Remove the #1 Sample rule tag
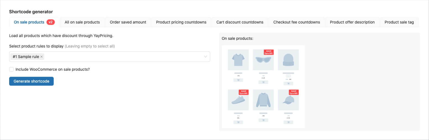The image size is (429, 140). coord(41,57)
